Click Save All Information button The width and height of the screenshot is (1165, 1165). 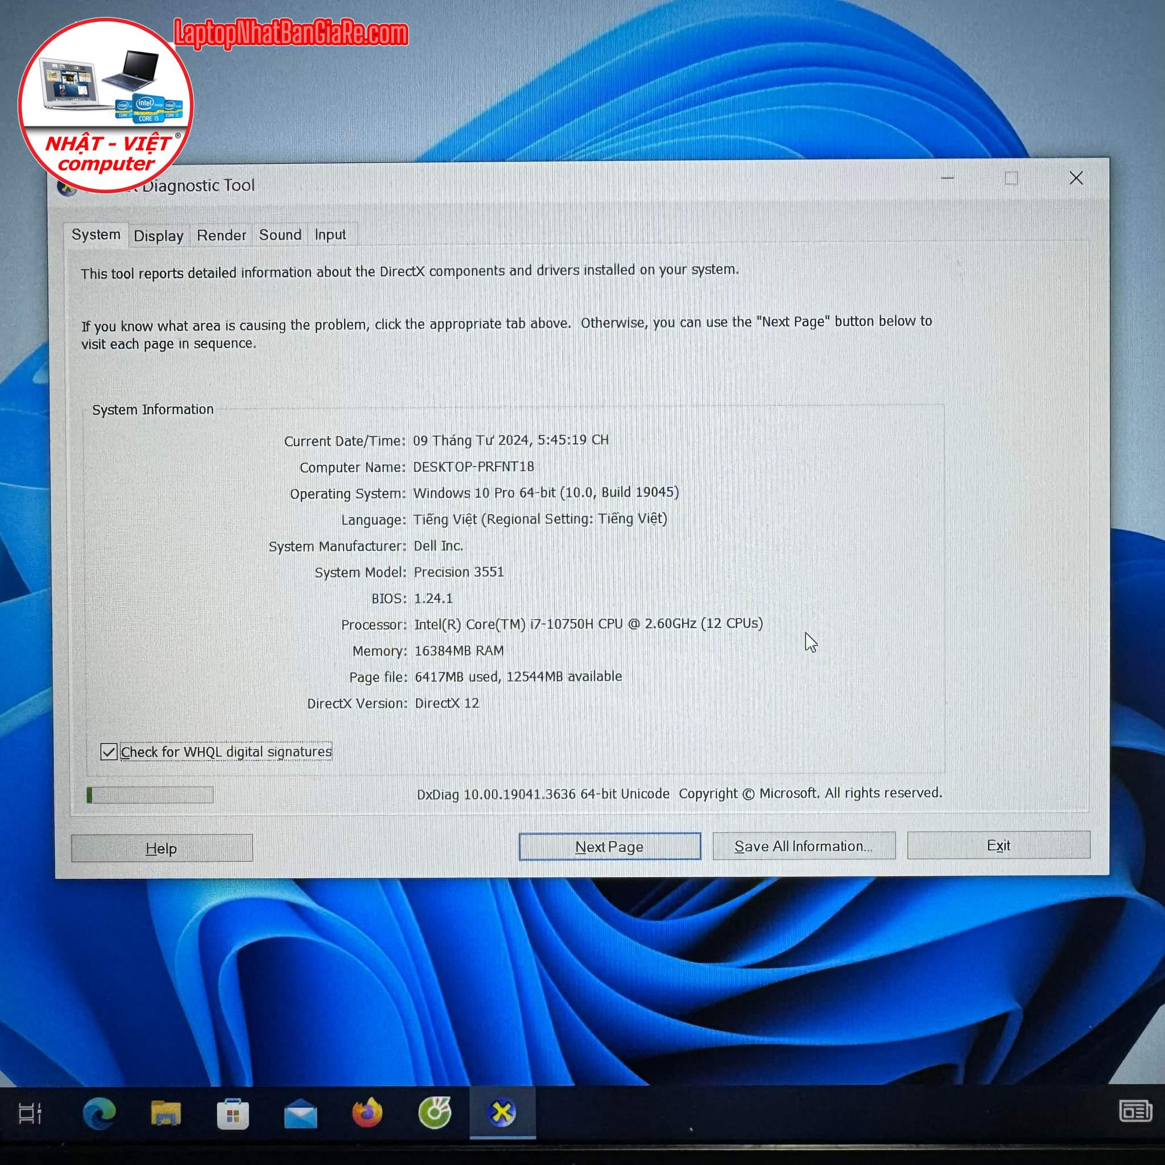pyautogui.click(x=803, y=846)
